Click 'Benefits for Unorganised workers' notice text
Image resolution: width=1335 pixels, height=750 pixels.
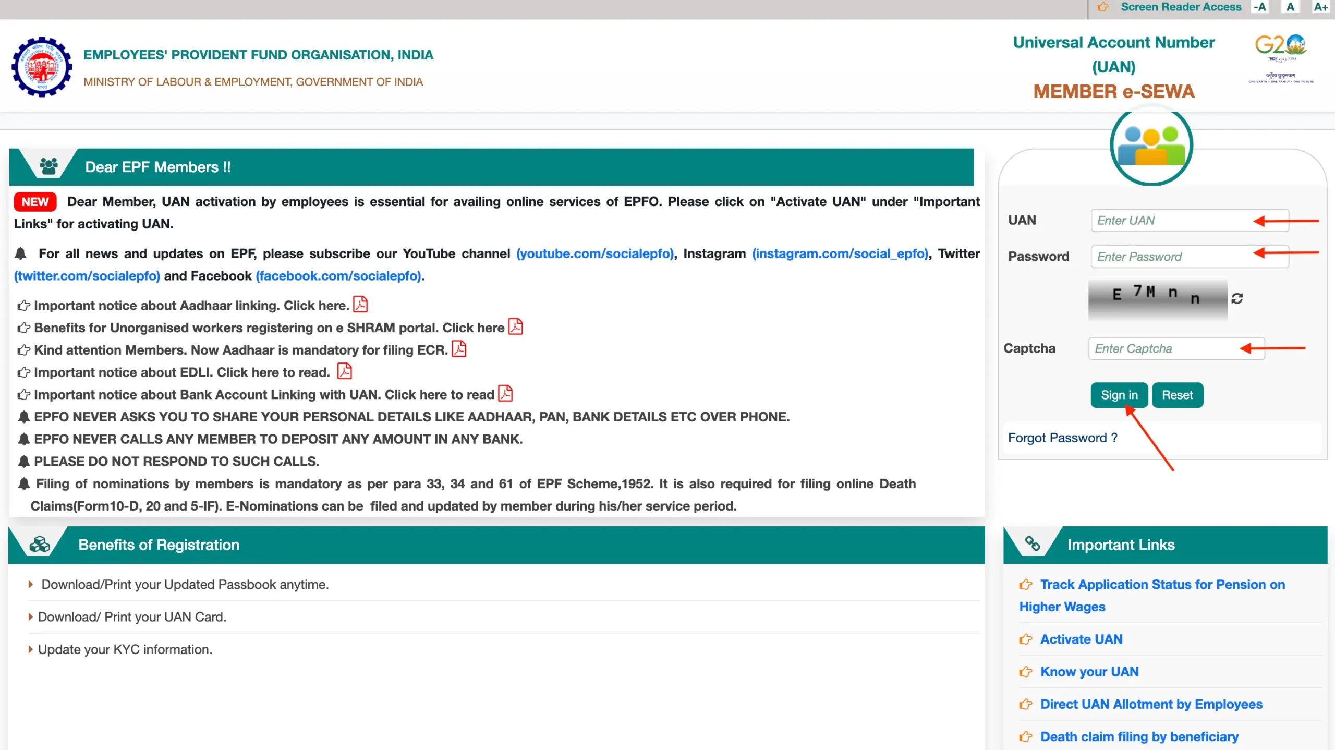click(x=269, y=328)
